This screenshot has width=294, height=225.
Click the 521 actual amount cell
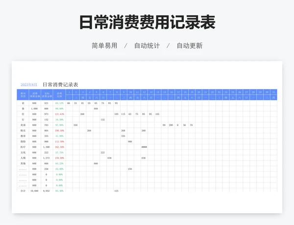47,103
